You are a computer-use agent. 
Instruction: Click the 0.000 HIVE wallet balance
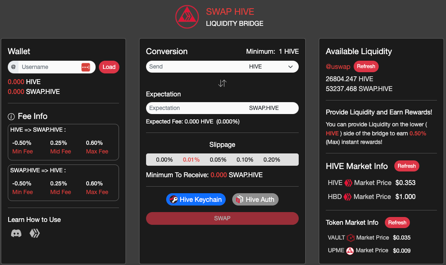coord(24,82)
